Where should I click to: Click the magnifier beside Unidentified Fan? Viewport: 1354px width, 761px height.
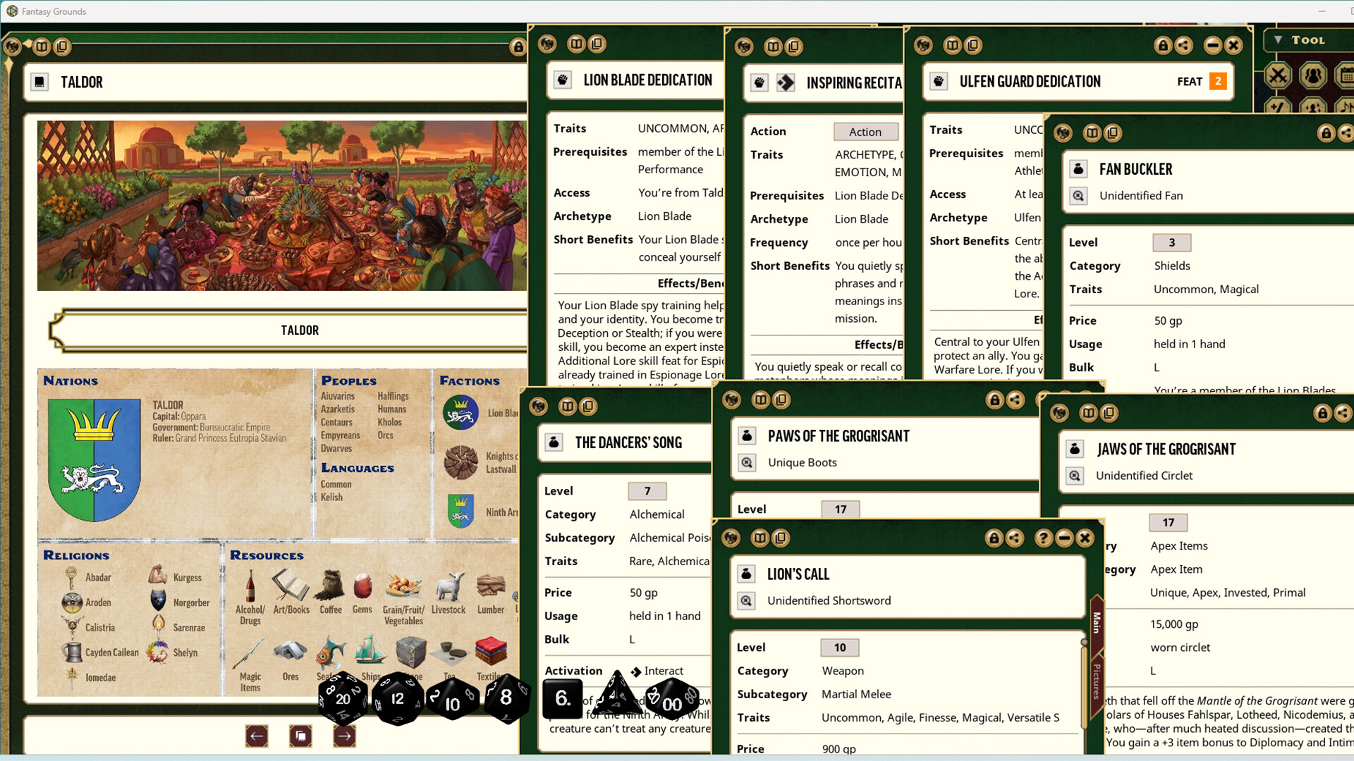[x=1078, y=195]
